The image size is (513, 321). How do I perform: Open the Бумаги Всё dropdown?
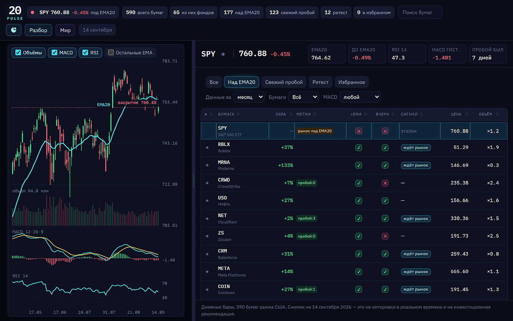coord(303,97)
